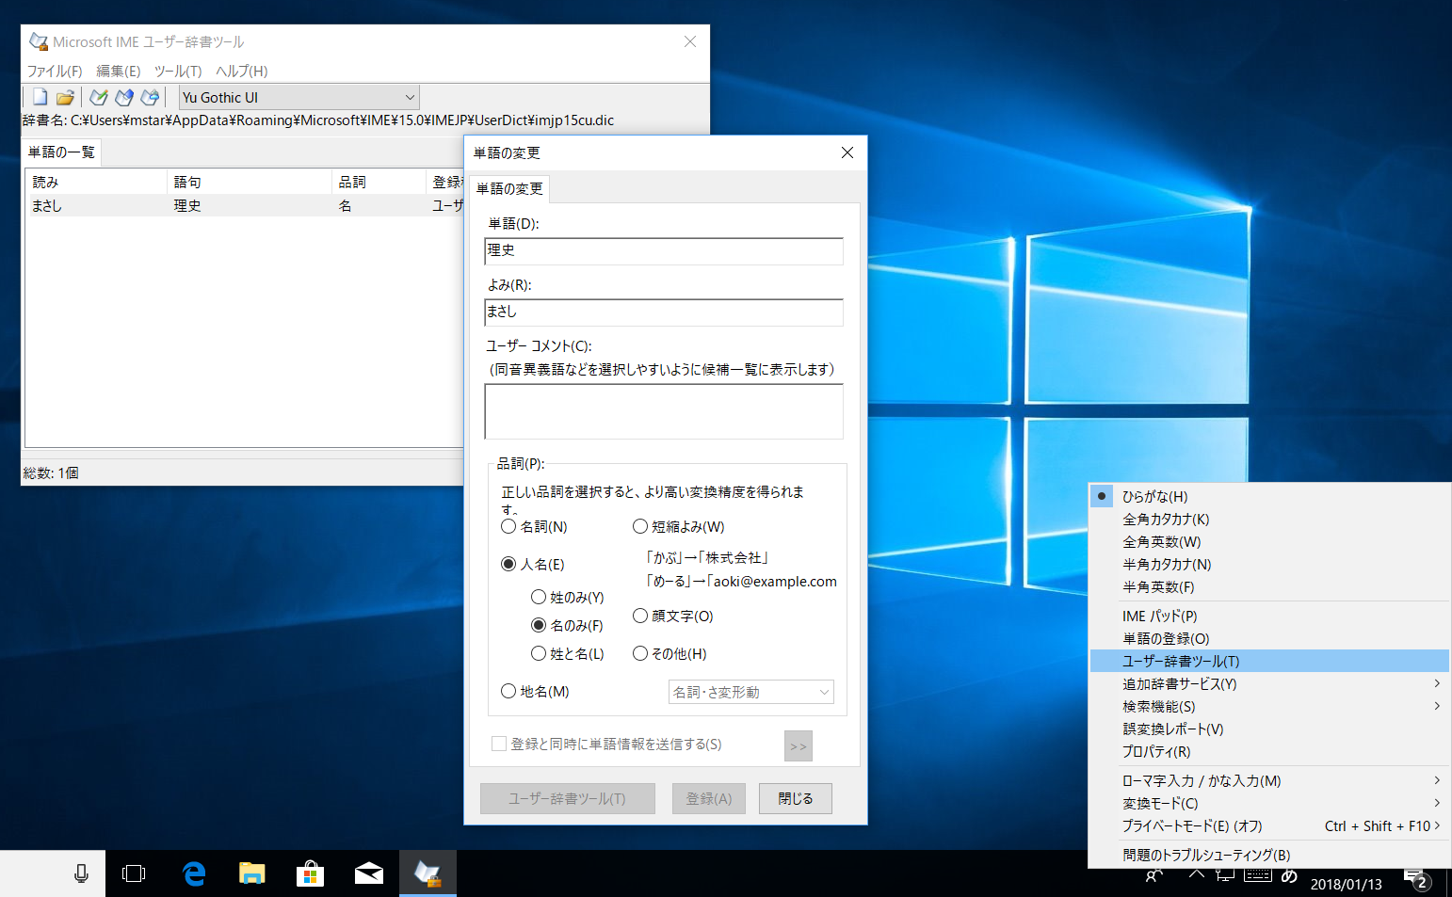Viewport: 1452px width, 897px height.
Task: Select the 人名 part-of-speech option
Action: pyautogui.click(x=508, y=563)
